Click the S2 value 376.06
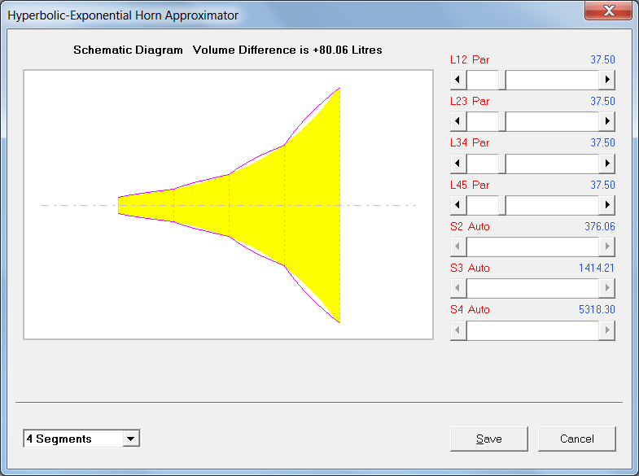Image resolution: width=639 pixels, height=476 pixels. 599,226
